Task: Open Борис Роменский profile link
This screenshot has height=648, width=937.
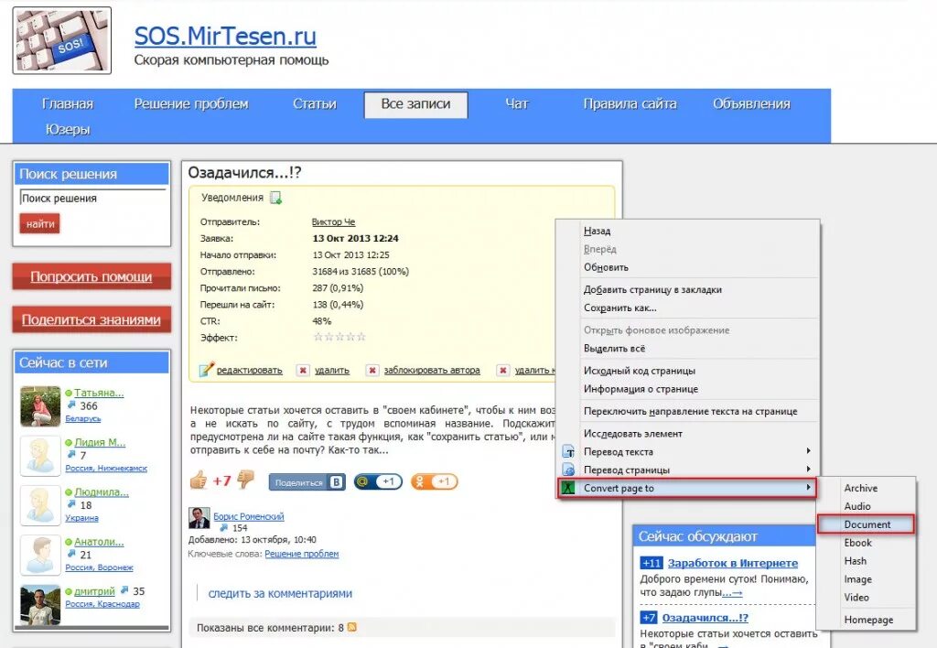Action: 249,516
